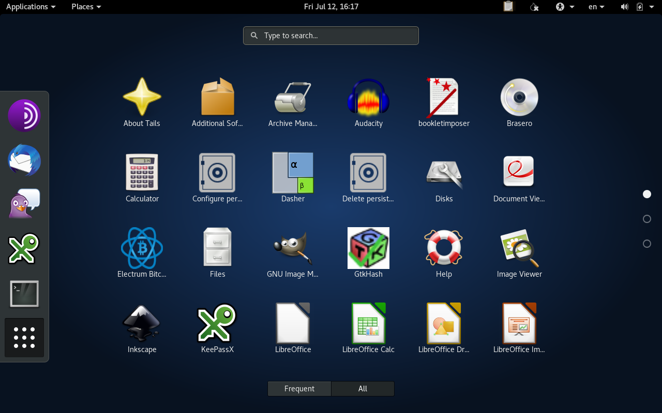This screenshot has height=413, width=662.
Task: Open the clipboard indicator in top bar
Action: [508, 7]
